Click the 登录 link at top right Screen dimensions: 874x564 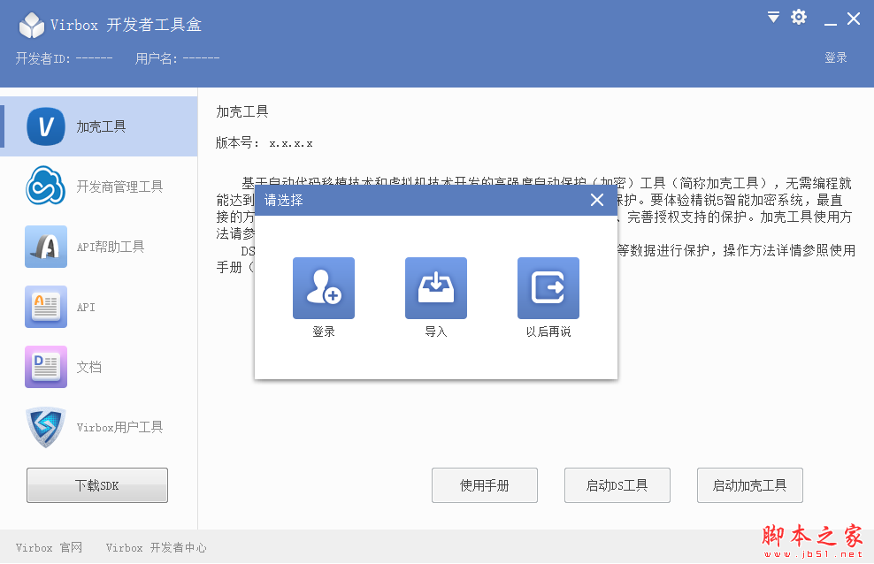tap(835, 57)
